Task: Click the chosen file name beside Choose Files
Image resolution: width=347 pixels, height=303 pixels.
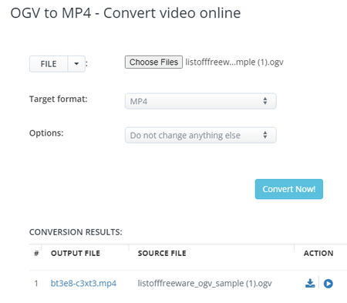Action: [234, 62]
